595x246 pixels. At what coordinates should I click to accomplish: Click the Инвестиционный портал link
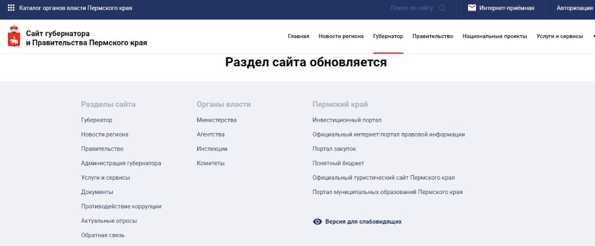point(347,120)
